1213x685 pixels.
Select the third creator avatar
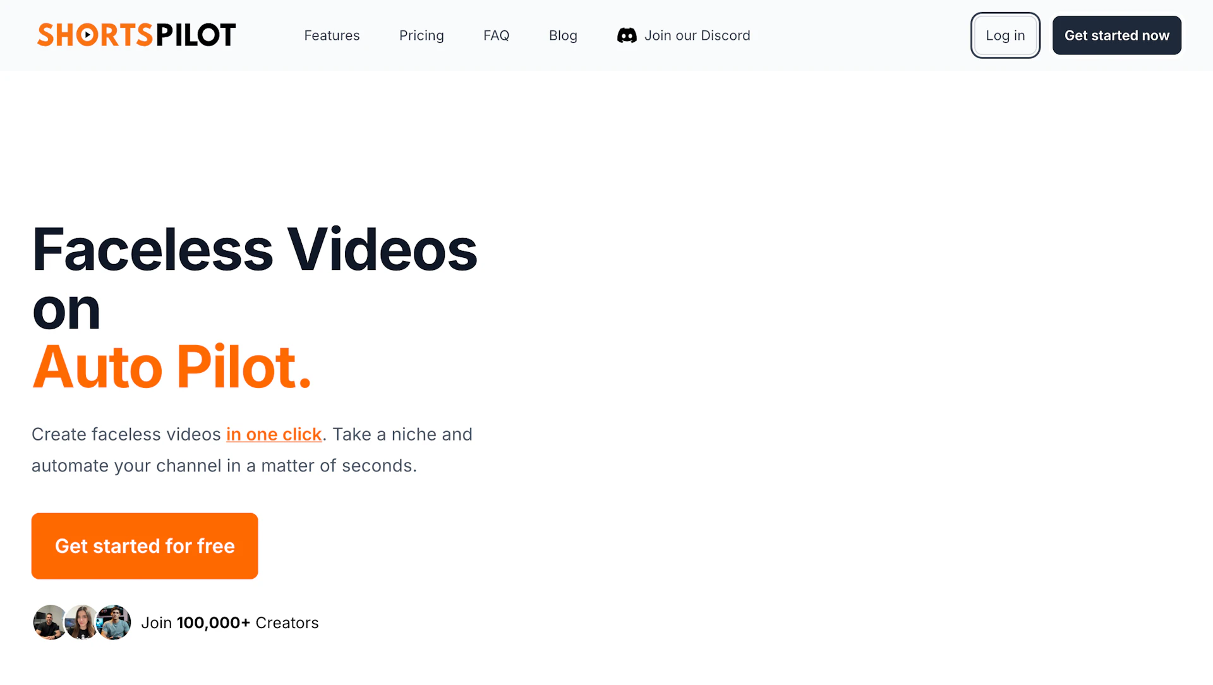tap(114, 622)
